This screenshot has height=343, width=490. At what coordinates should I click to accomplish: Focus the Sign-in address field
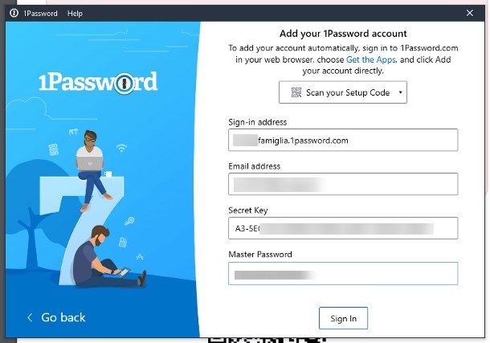343,141
